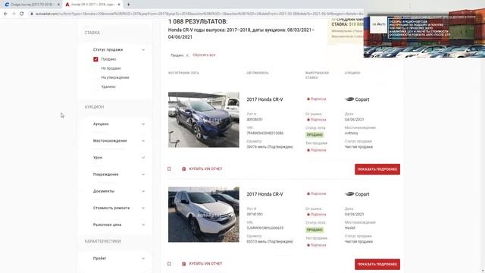Click От рынка Подписка lock, blue CR-V

(x=316, y=120)
